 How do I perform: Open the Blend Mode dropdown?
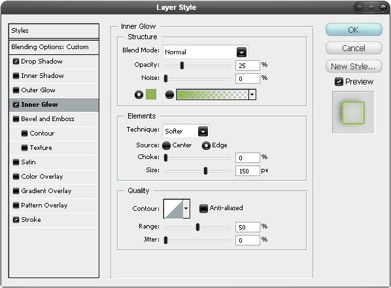[205, 52]
